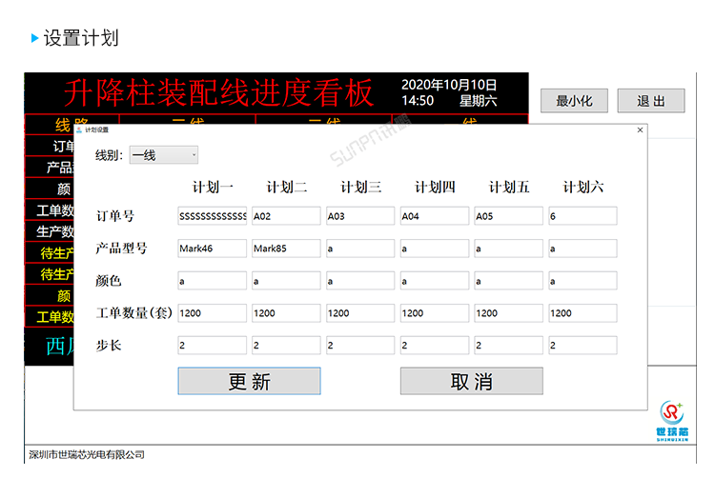This screenshot has height=498, width=715.
Task: Click the 更新 button
Action: (x=249, y=381)
